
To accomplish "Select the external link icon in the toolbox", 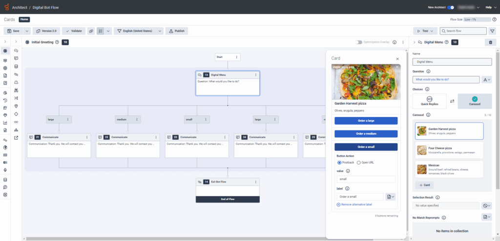I will 16,138.
